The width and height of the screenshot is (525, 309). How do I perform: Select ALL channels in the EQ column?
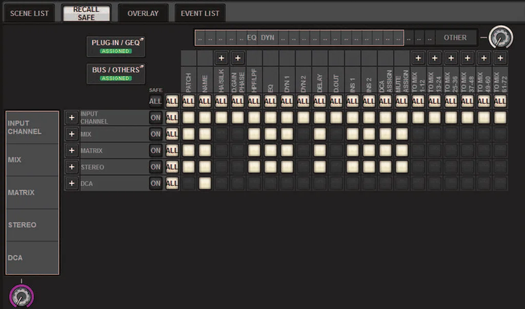point(271,101)
